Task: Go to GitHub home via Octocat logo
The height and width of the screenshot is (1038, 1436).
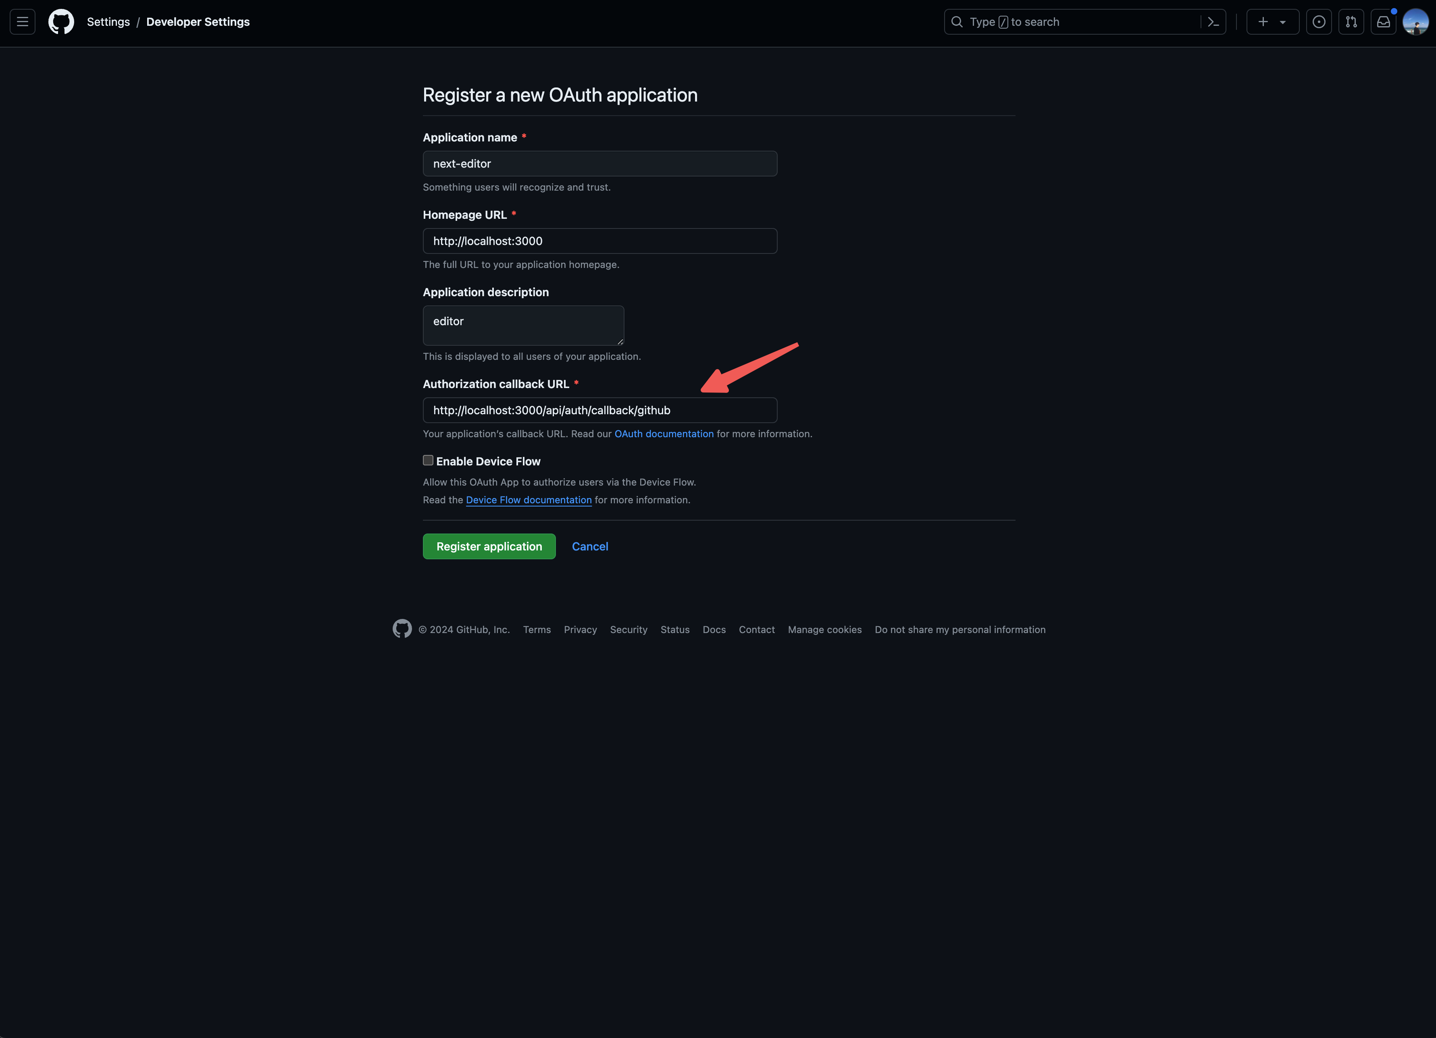Action: pos(61,22)
